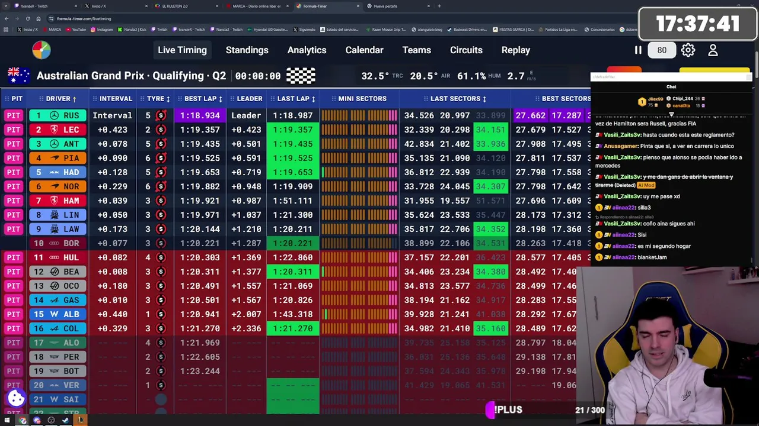Viewport: 759px width, 426px height.
Task: Open the Circuits page
Action: click(466, 50)
